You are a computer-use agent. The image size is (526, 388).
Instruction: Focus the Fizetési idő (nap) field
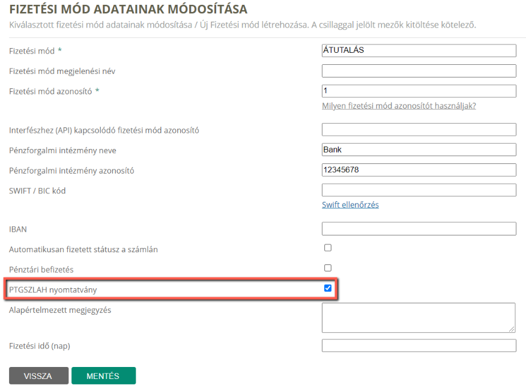419,345
